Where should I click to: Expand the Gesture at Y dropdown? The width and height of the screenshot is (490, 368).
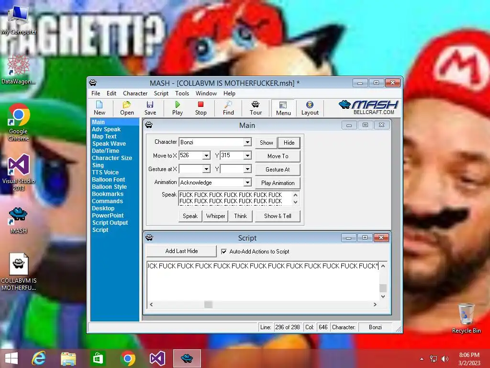(x=247, y=169)
